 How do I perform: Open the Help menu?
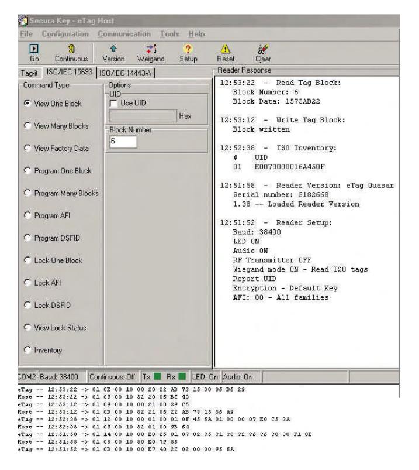[x=196, y=34]
